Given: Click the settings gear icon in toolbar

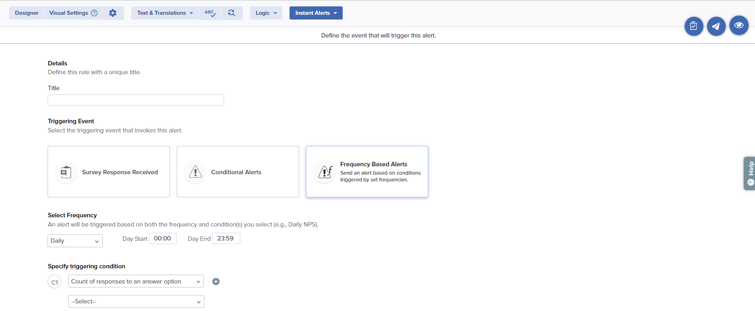Looking at the screenshot, I should 113,13.
